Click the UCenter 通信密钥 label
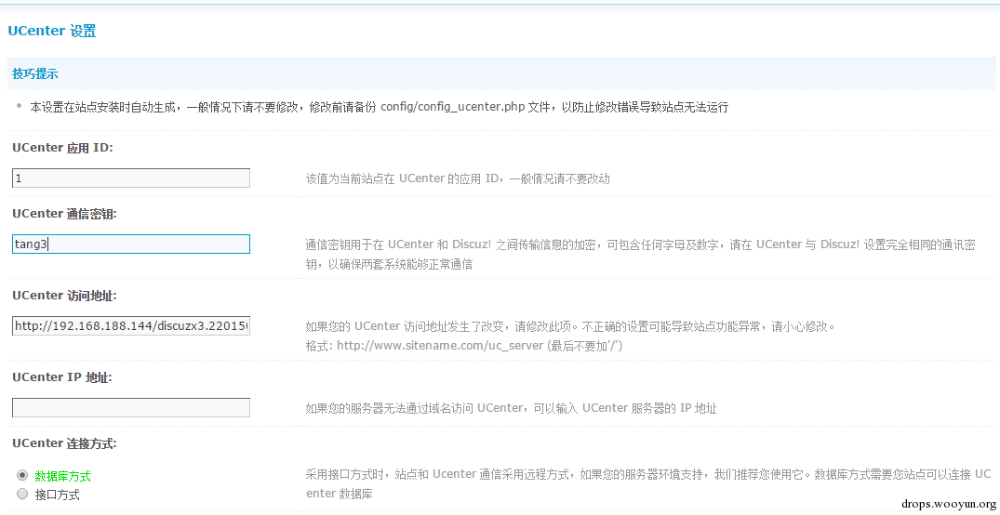1000x515 pixels. pyautogui.click(x=64, y=214)
